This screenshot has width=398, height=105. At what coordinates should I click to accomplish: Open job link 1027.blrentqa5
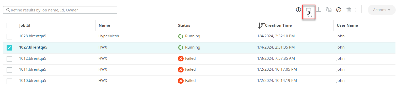click(x=33, y=47)
